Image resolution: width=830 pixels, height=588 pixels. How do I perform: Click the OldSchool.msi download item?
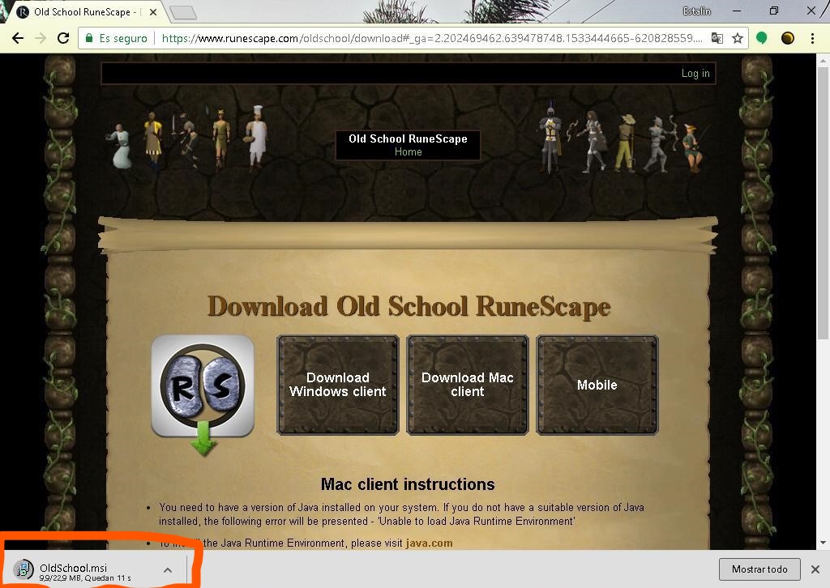96,570
